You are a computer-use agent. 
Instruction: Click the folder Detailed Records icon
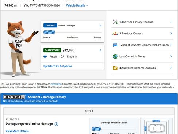pyautogui.click(x=115, y=68)
